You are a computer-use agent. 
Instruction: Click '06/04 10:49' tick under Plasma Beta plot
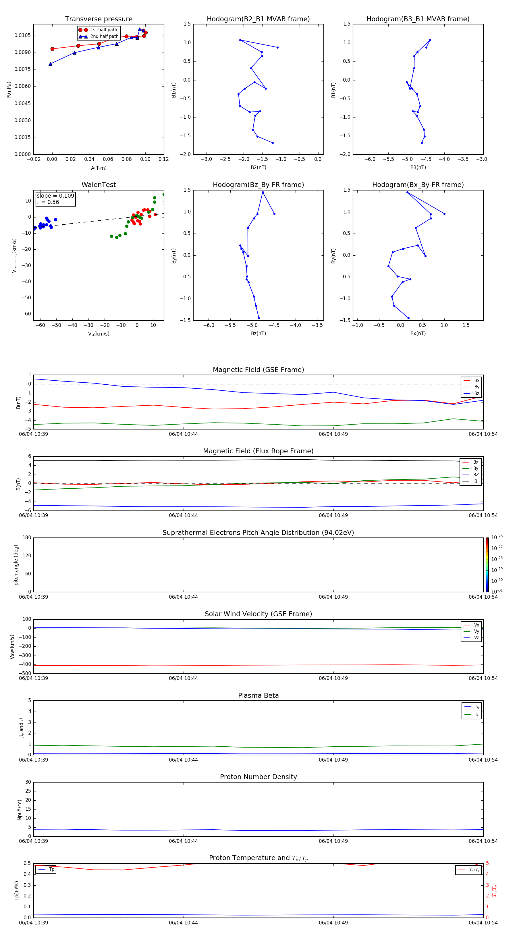pyautogui.click(x=333, y=760)
